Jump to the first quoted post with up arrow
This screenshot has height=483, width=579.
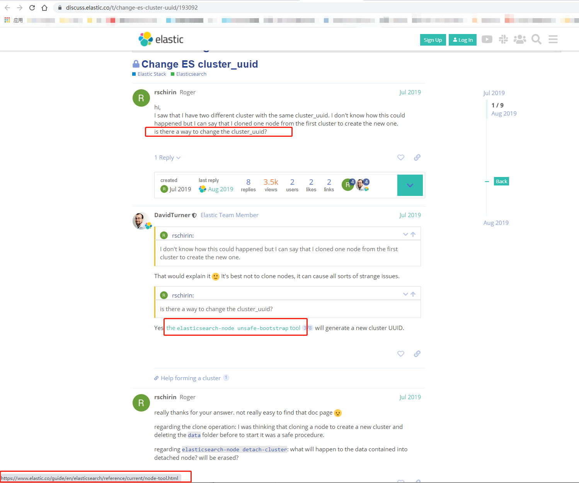(413, 234)
